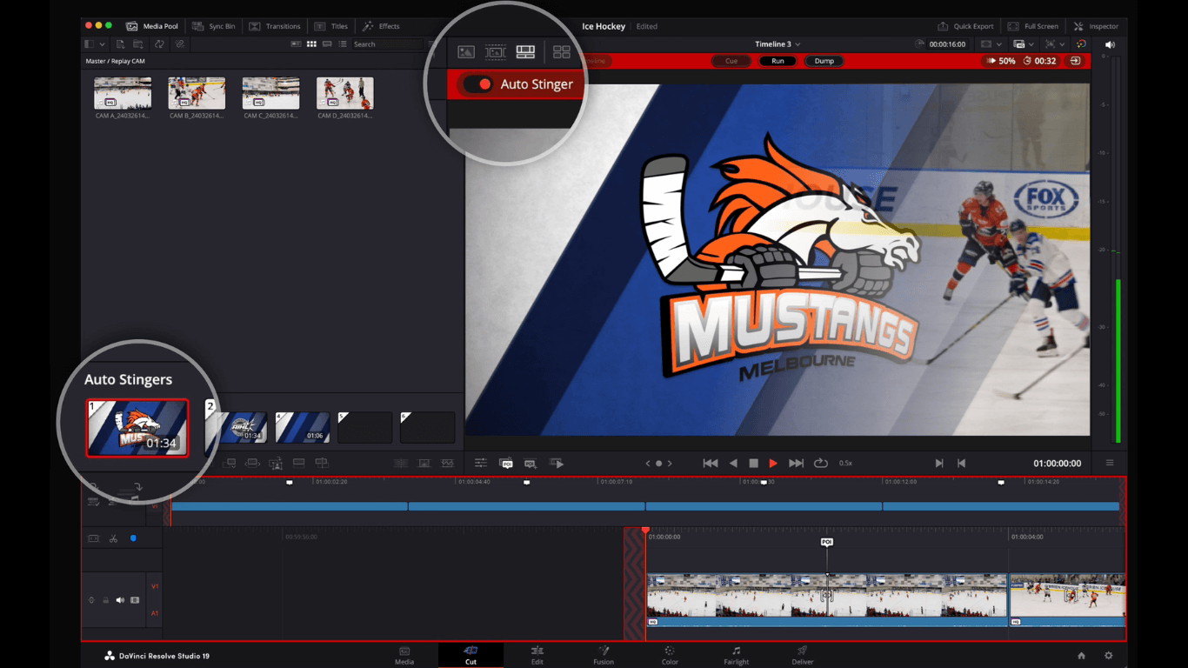The height and width of the screenshot is (668, 1188).
Task: Open the Inspector panel
Action: [x=1097, y=26]
